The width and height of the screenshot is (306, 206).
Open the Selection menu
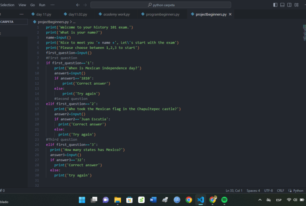(x=7, y=5)
